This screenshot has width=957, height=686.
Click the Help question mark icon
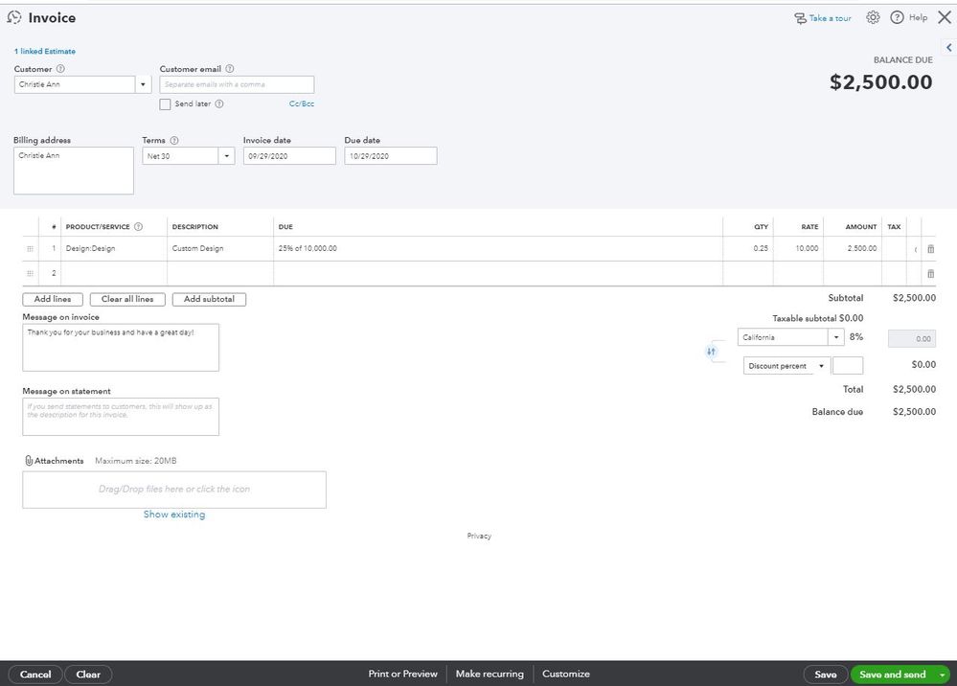[897, 17]
